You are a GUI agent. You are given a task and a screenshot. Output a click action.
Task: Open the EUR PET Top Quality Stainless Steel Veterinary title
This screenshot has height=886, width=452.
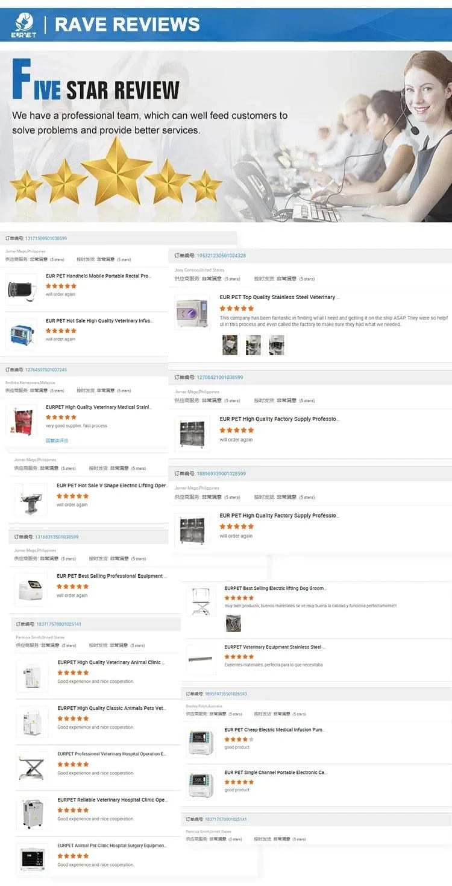(280, 297)
